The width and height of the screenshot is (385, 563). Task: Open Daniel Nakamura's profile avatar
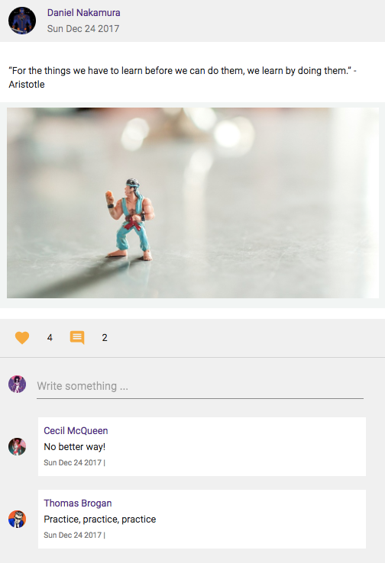(x=22, y=21)
